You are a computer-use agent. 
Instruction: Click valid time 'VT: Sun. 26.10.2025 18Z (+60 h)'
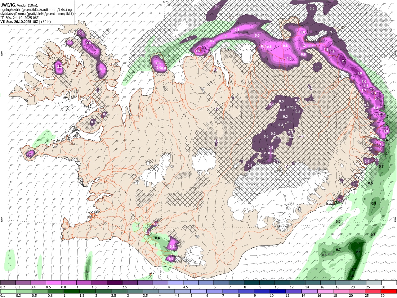(x=25, y=22)
